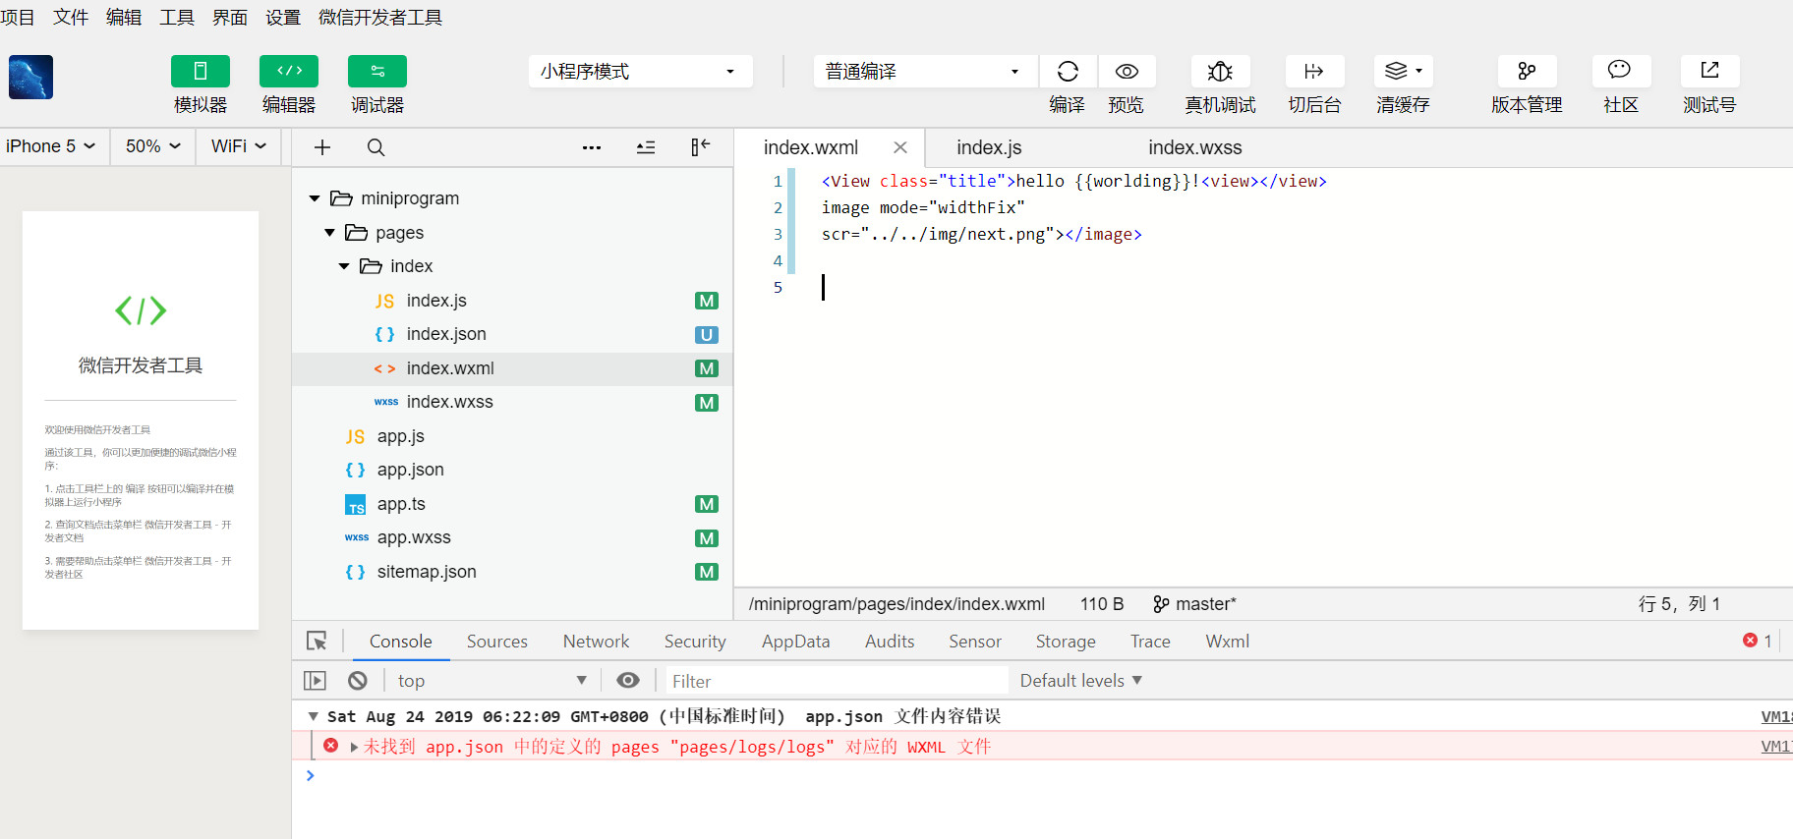Viewport: 1793px width, 839px height.
Task: Clear the console with the ban icon
Action: [358, 681]
